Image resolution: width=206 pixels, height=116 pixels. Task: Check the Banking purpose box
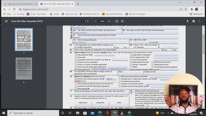119,76
